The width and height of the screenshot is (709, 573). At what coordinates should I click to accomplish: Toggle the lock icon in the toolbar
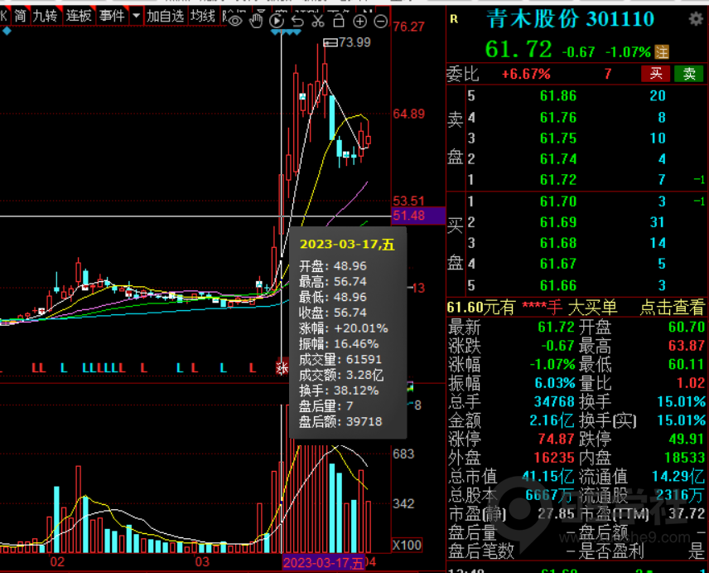[x=339, y=21]
